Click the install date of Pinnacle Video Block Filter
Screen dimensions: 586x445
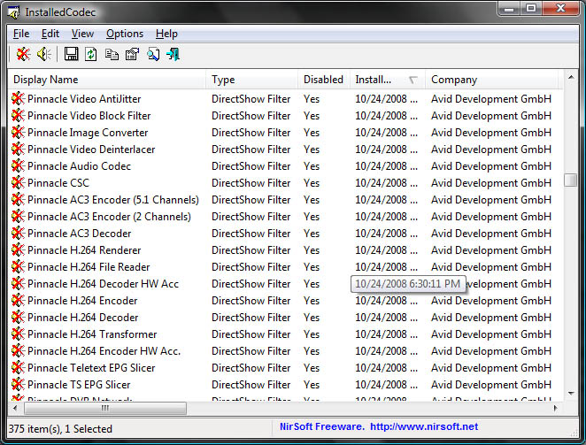(x=387, y=116)
